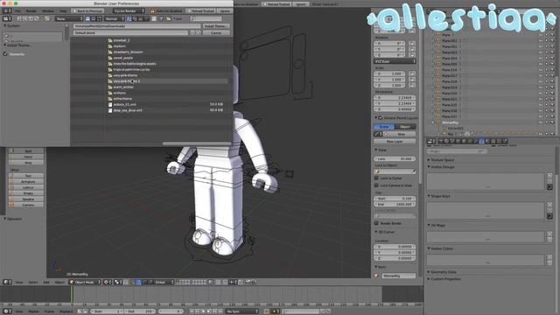The width and height of the screenshot is (560, 315).
Task: Click the file path input field
Action: tap(136, 26)
